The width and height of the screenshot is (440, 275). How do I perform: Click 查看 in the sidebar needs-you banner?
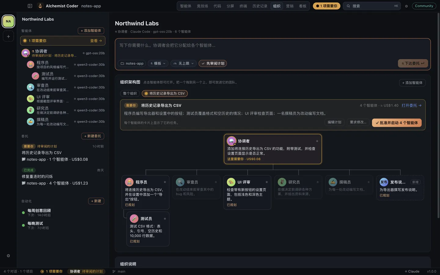coord(96,41)
